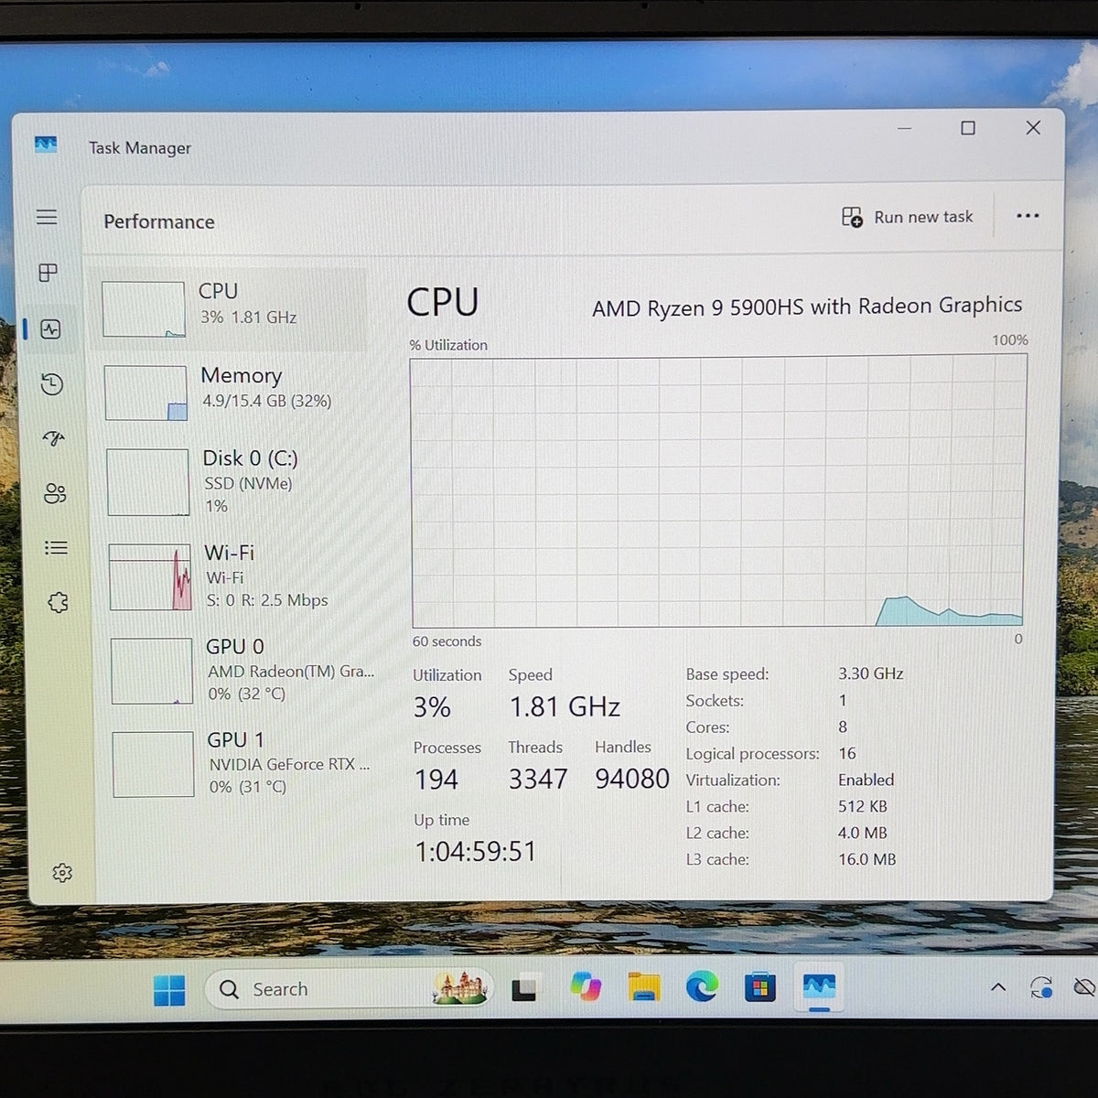This screenshot has height=1098, width=1098.
Task: Maximize the Task Manager window
Action: point(968,128)
